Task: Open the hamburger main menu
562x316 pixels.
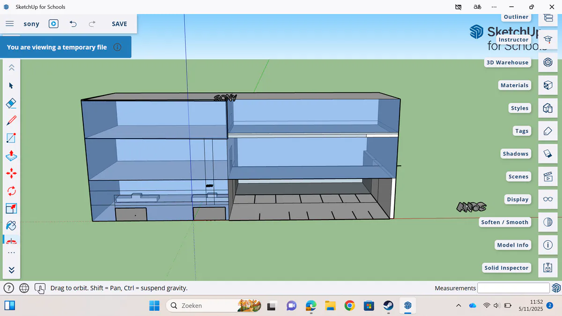Action: [9, 24]
